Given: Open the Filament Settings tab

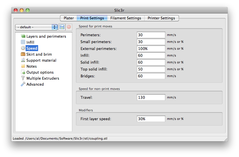Looking at the screenshot, I should click(x=126, y=18).
